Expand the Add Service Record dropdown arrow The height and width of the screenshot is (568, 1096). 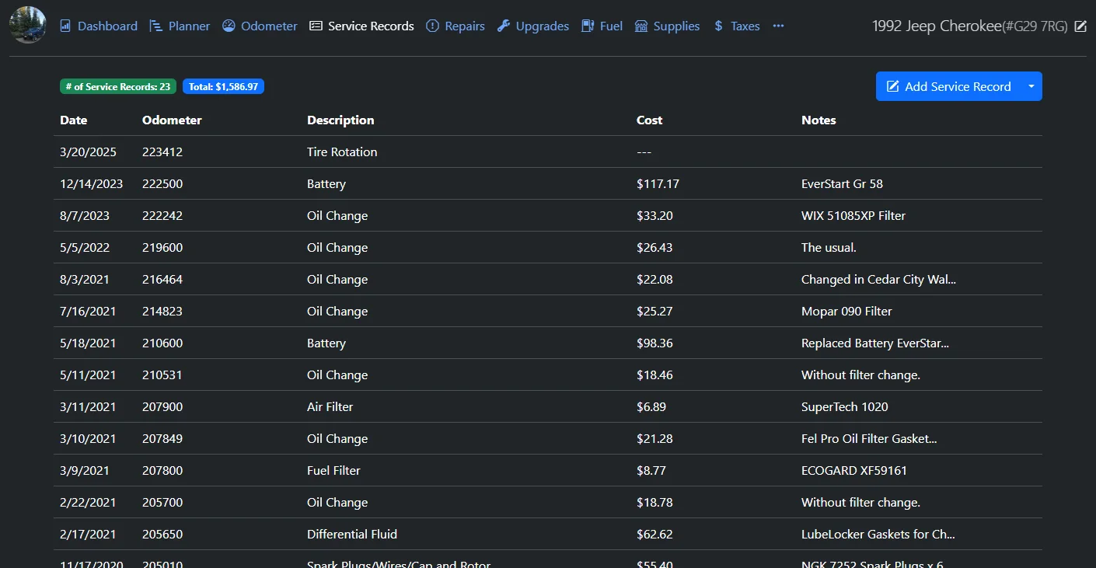(1031, 86)
